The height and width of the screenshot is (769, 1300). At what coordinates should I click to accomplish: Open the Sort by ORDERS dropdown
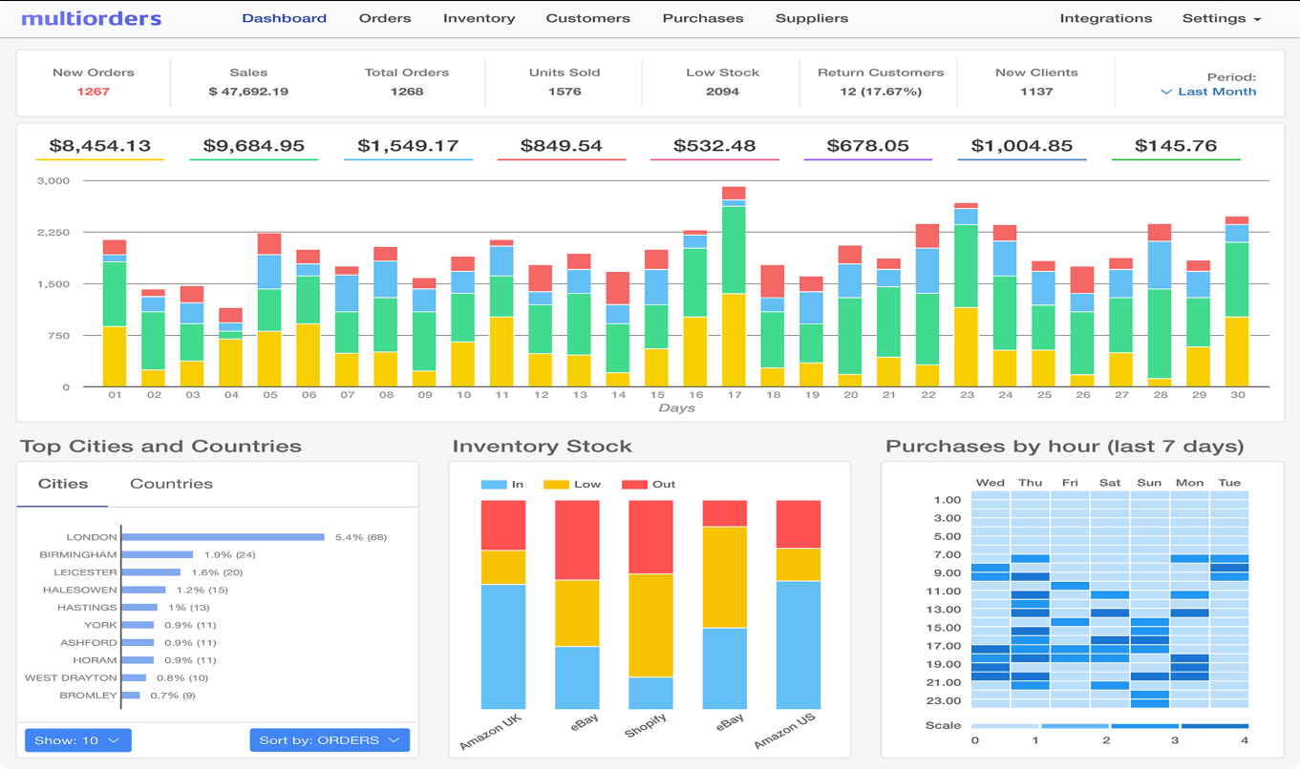[330, 739]
